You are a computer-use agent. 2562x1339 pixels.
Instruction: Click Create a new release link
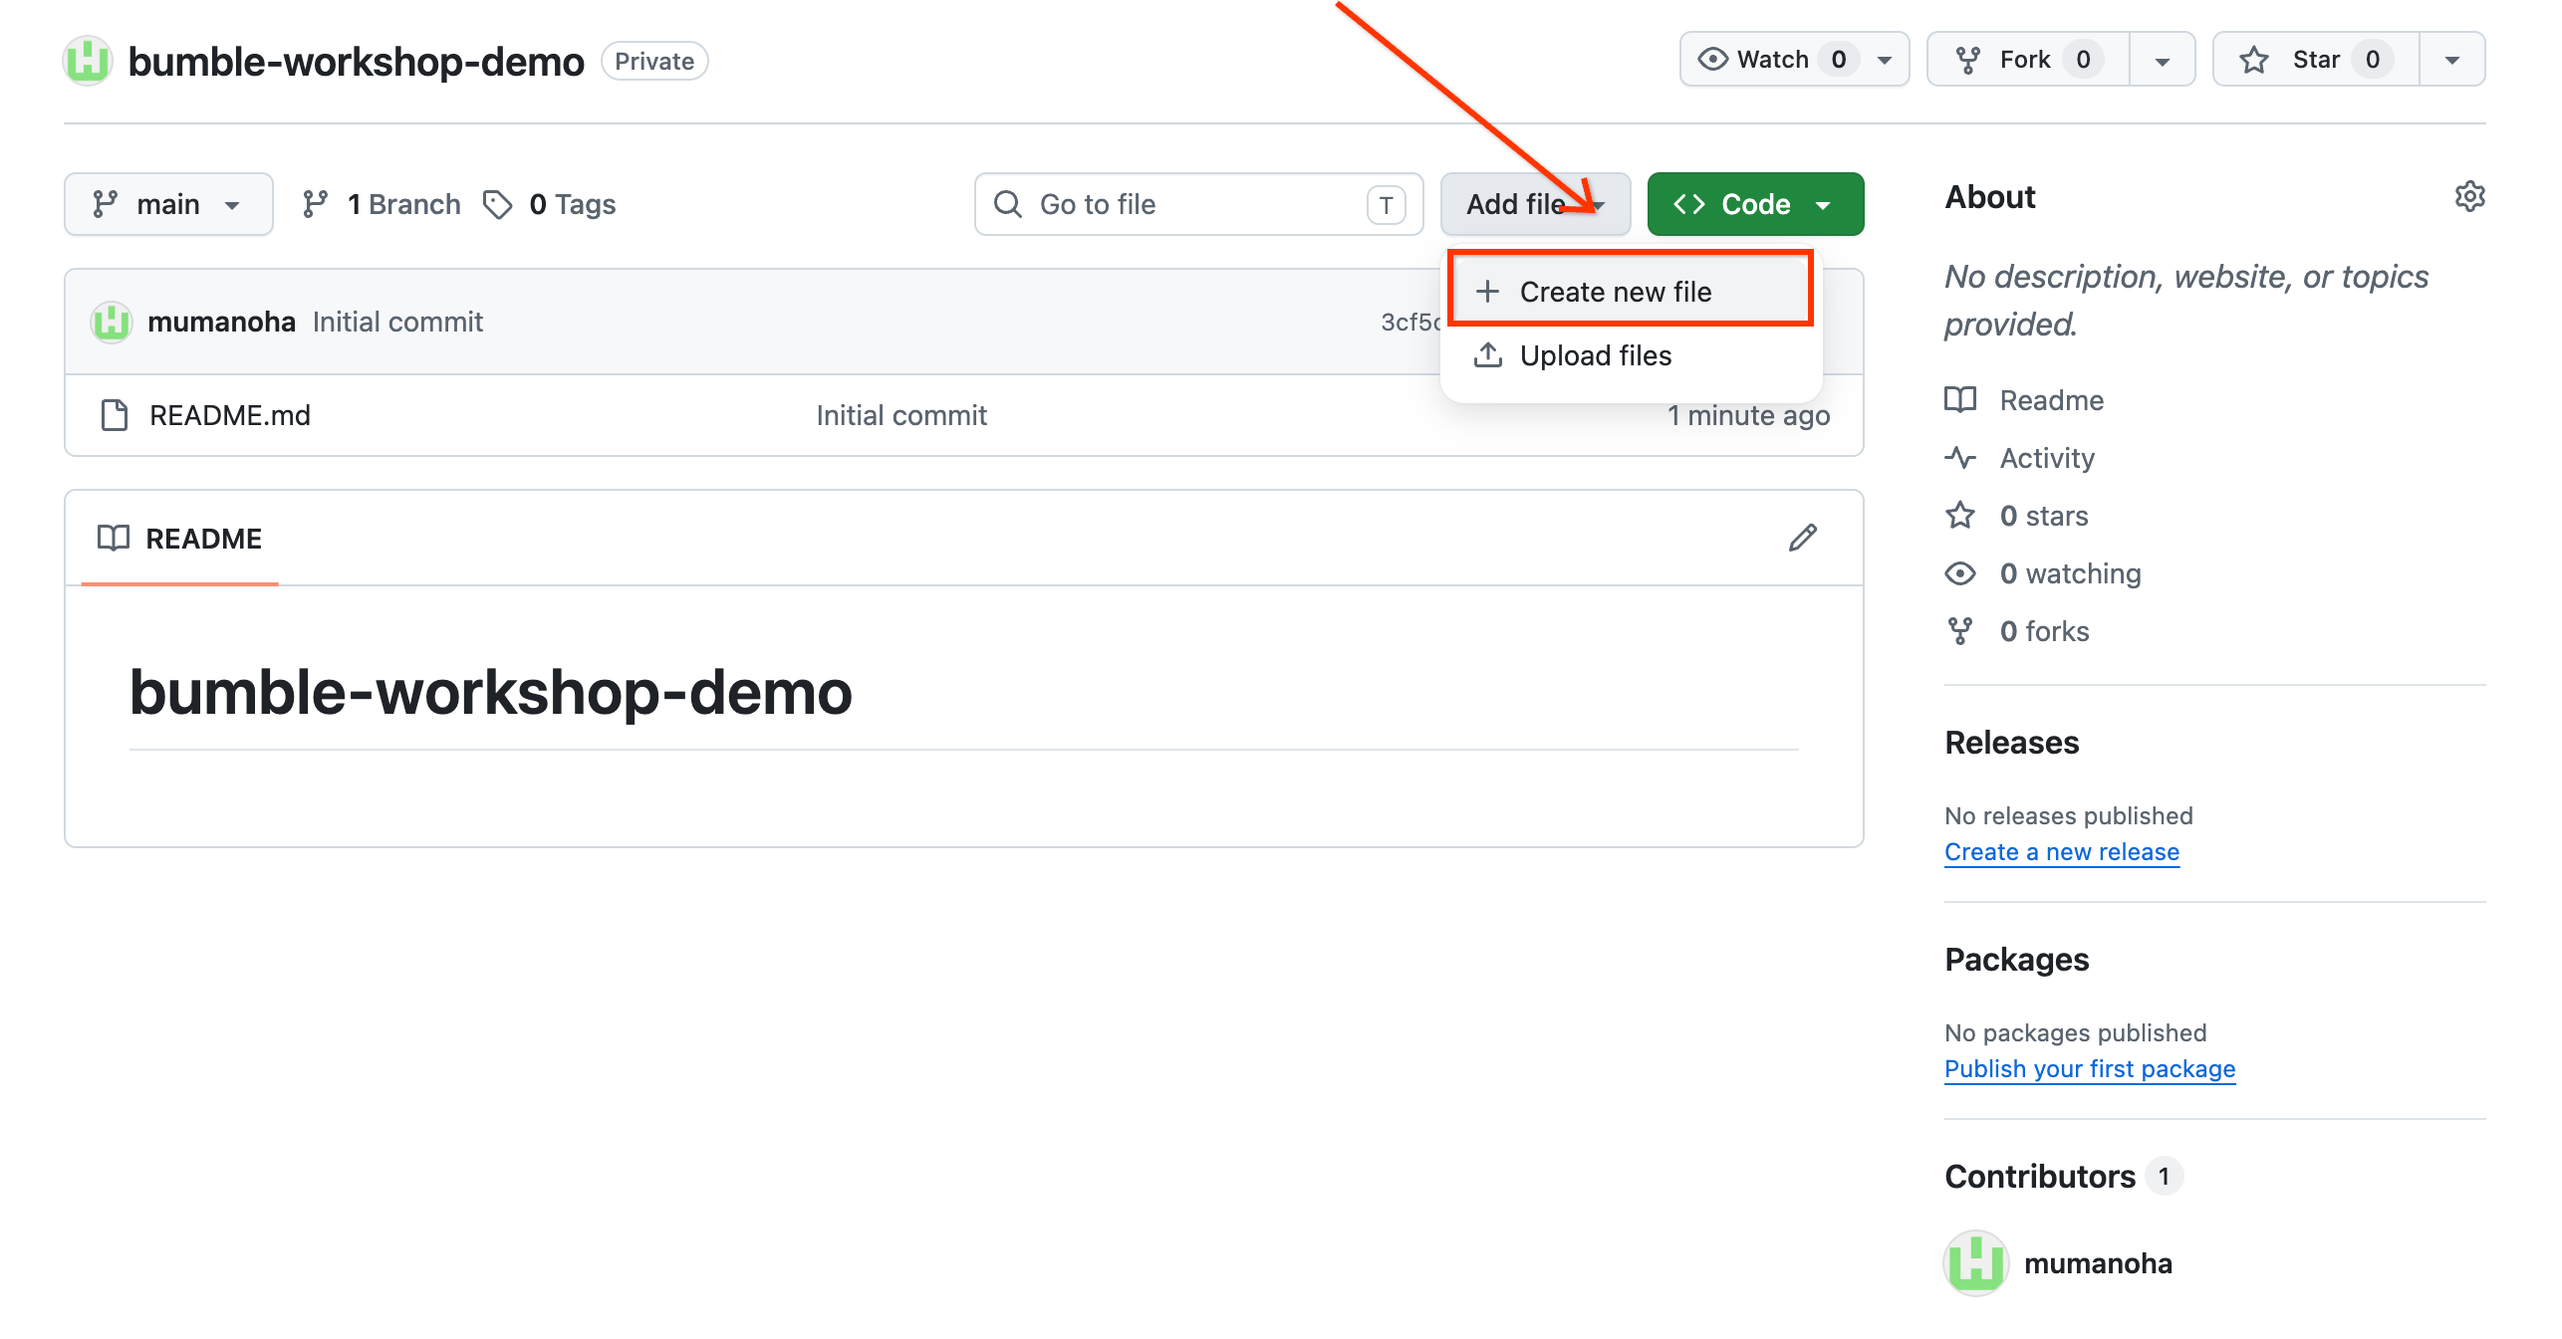pyautogui.click(x=2061, y=852)
